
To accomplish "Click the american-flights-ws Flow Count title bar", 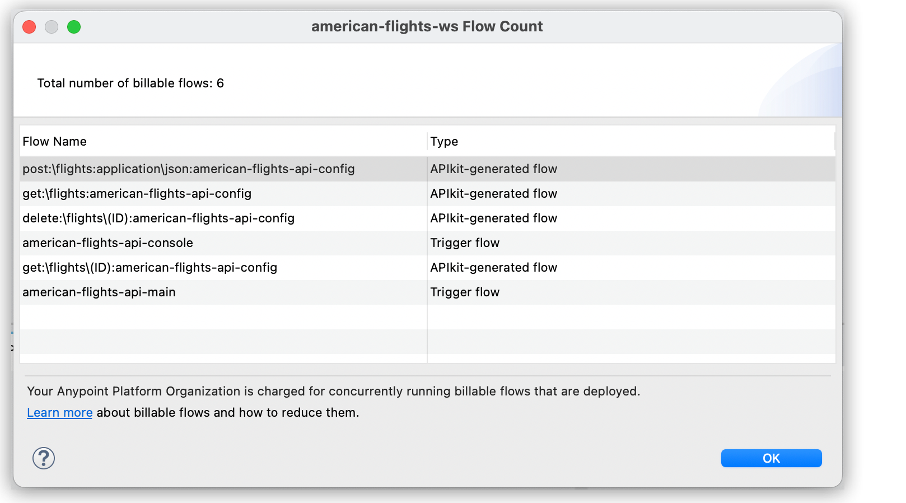I will point(427,26).
